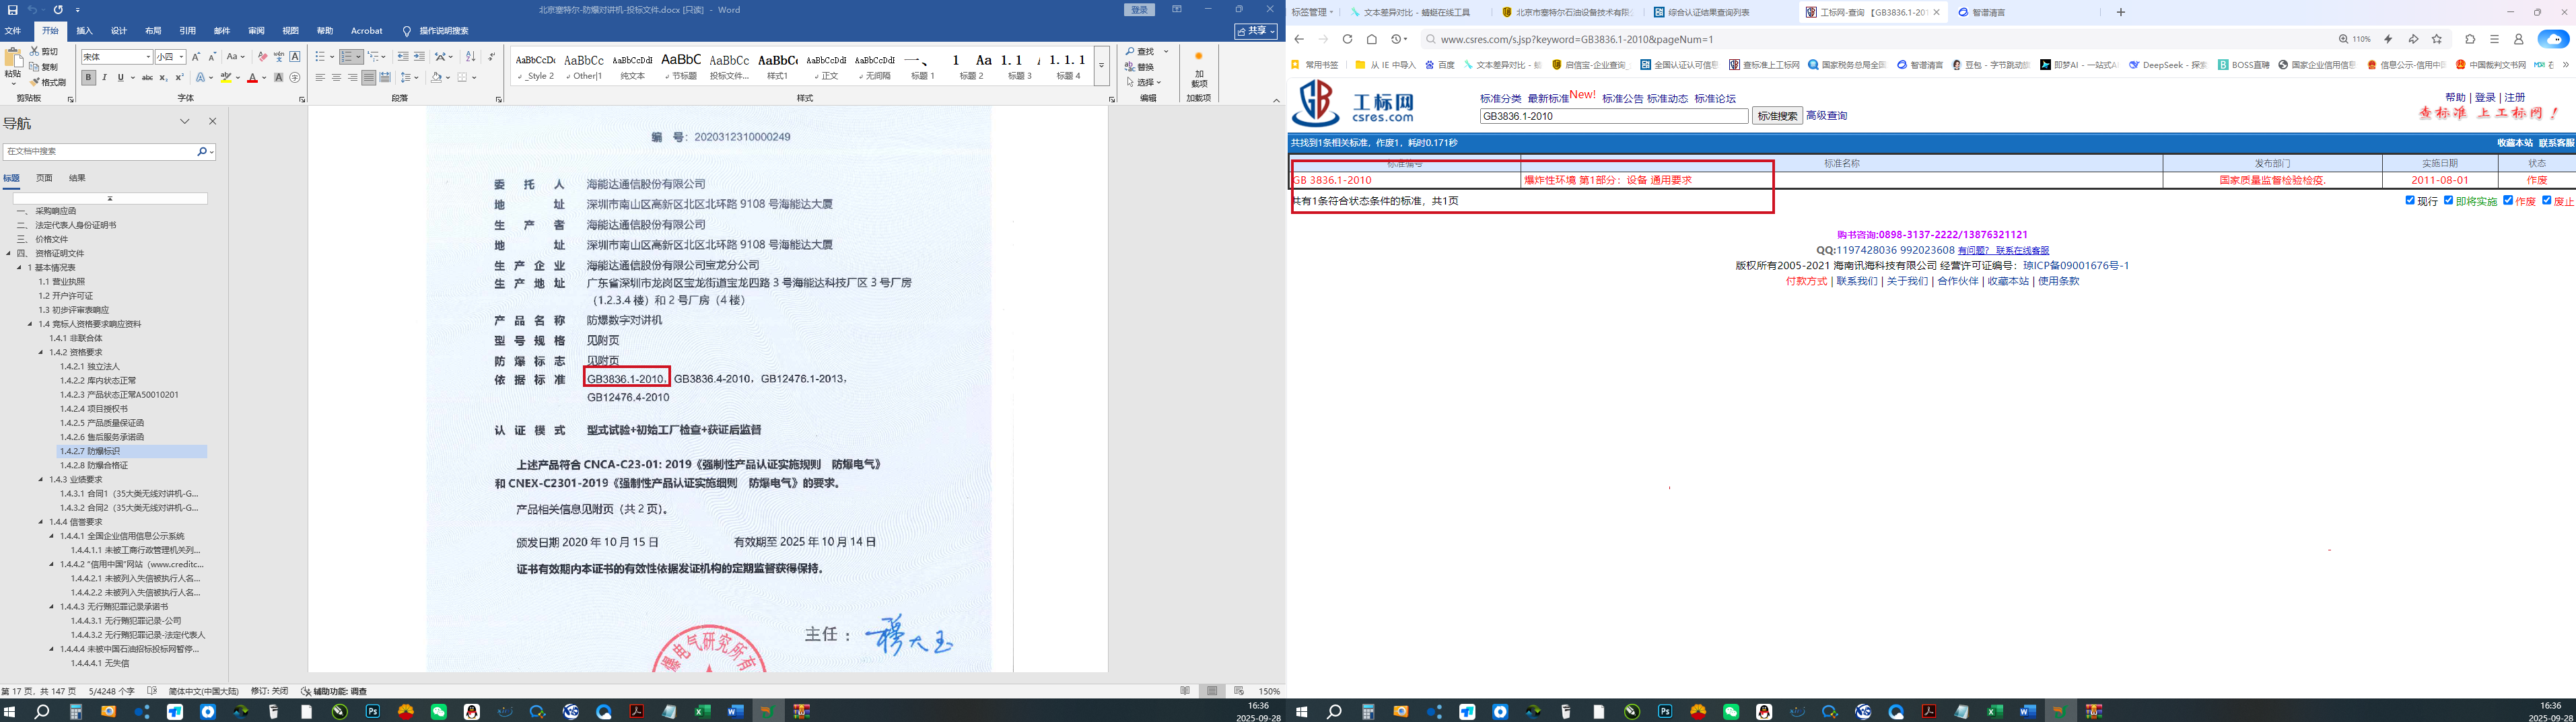Image resolution: width=2576 pixels, height=722 pixels.
Task: Click the 标准分类 link on csres
Action: pyautogui.click(x=1500, y=99)
